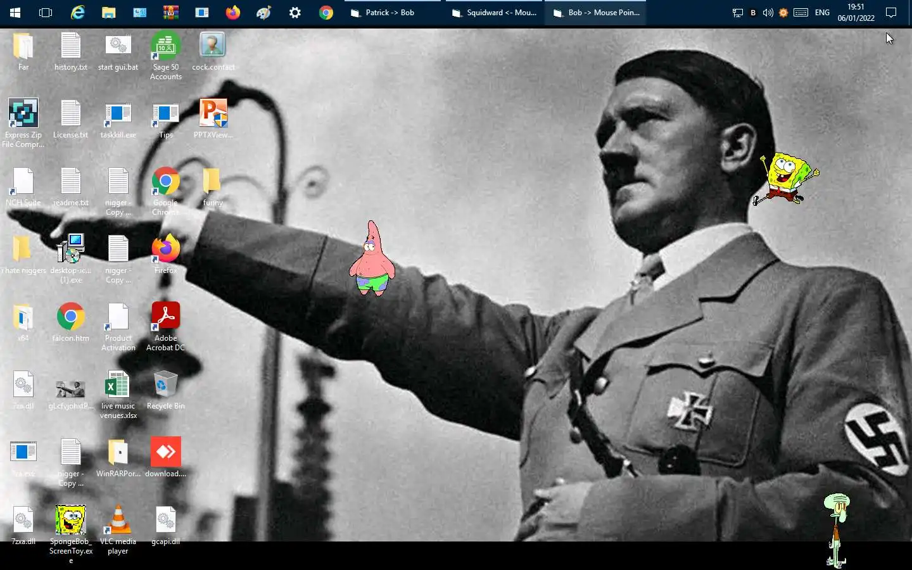Click the orange sun tray icon
Screen dimensions: 912x570
click(x=783, y=12)
